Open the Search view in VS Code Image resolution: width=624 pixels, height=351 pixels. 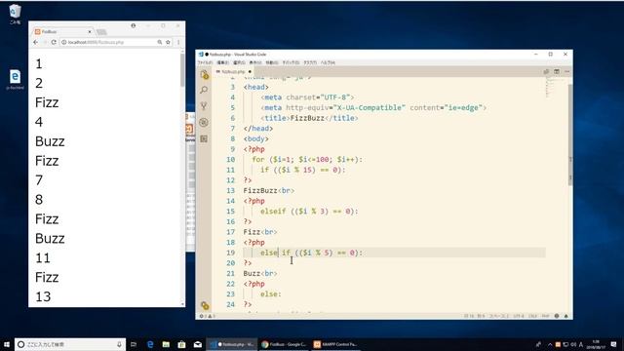204,90
